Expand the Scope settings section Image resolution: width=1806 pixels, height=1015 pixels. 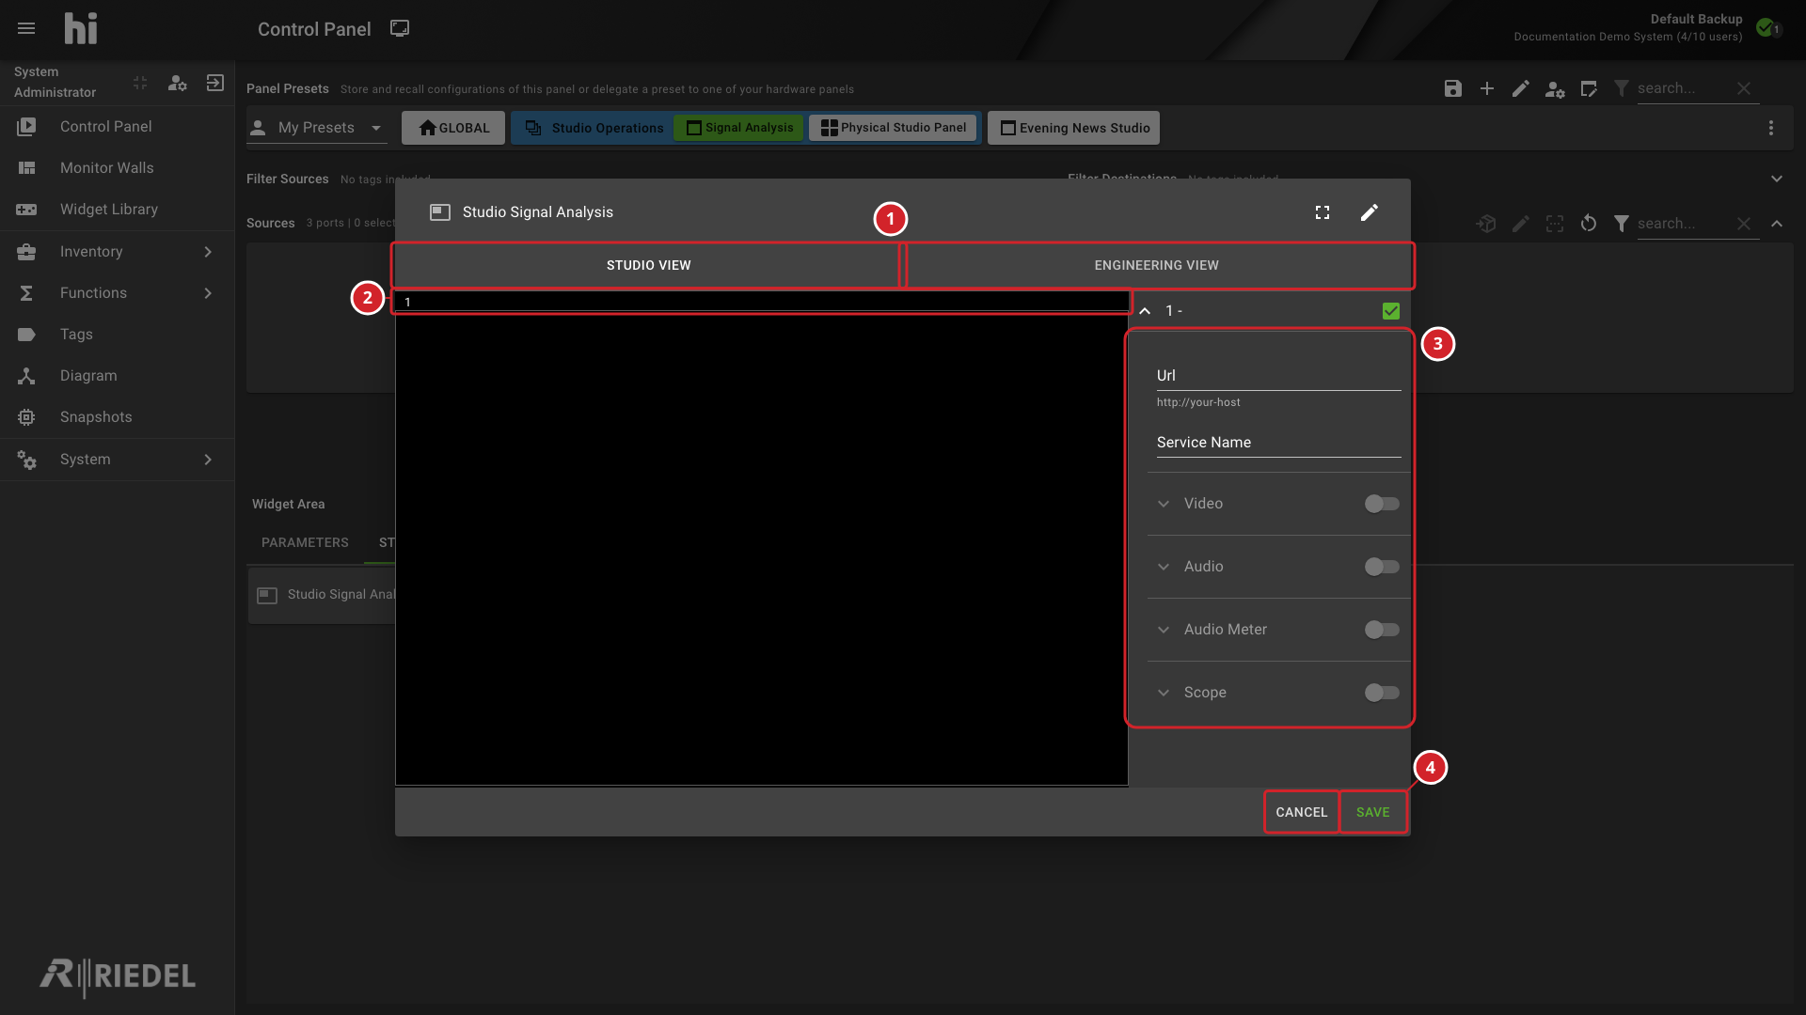pyautogui.click(x=1164, y=693)
